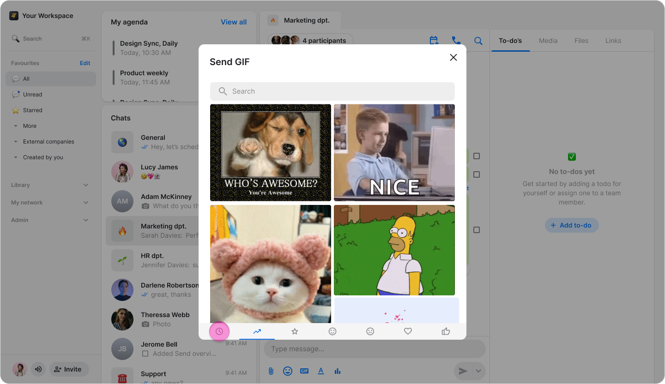The width and height of the screenshot is (665, 384).
Task: Toggle the sound speaker button
Action: pos(38,369)
